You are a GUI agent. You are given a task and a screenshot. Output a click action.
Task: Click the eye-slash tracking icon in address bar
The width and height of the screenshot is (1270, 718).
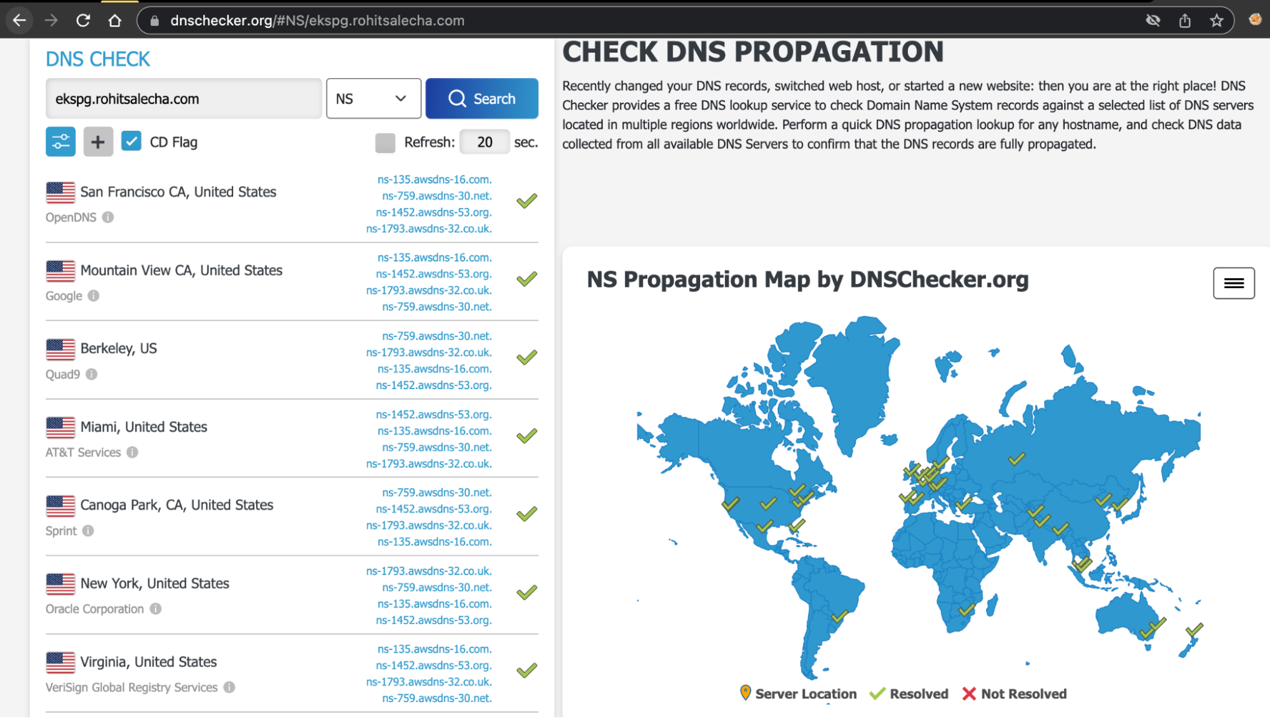point(1152,20)
